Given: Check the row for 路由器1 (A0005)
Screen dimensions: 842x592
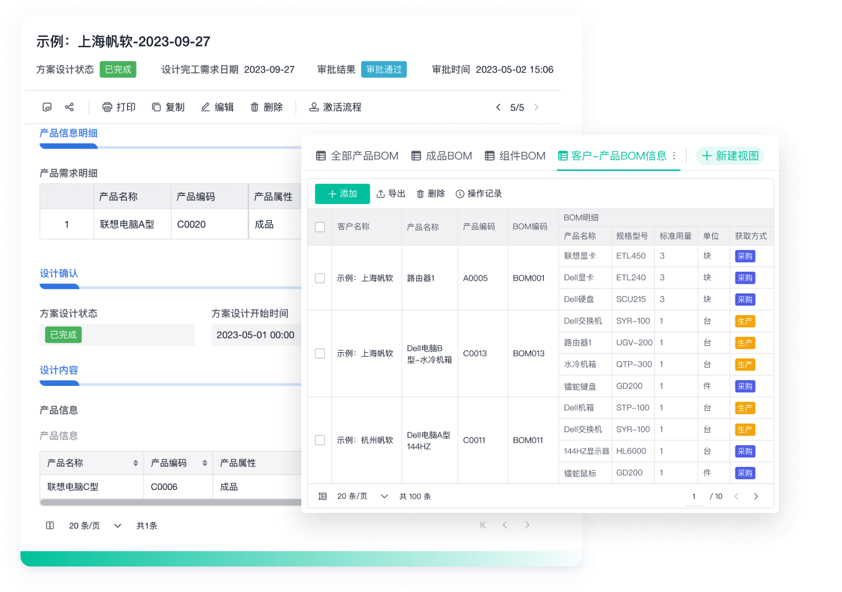Looking at the screenshot, I should coord(320,278).
